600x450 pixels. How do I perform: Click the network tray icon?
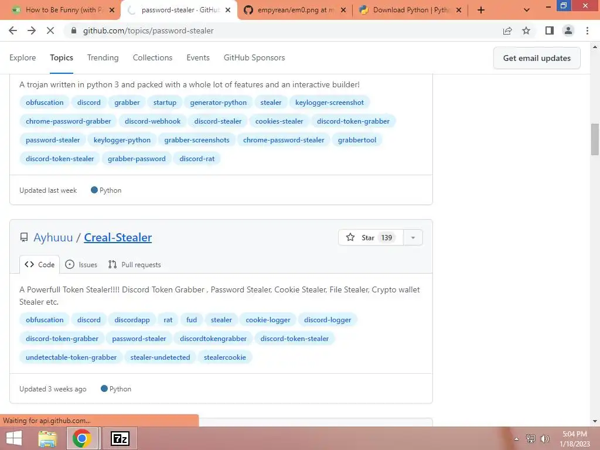(530, 438)
